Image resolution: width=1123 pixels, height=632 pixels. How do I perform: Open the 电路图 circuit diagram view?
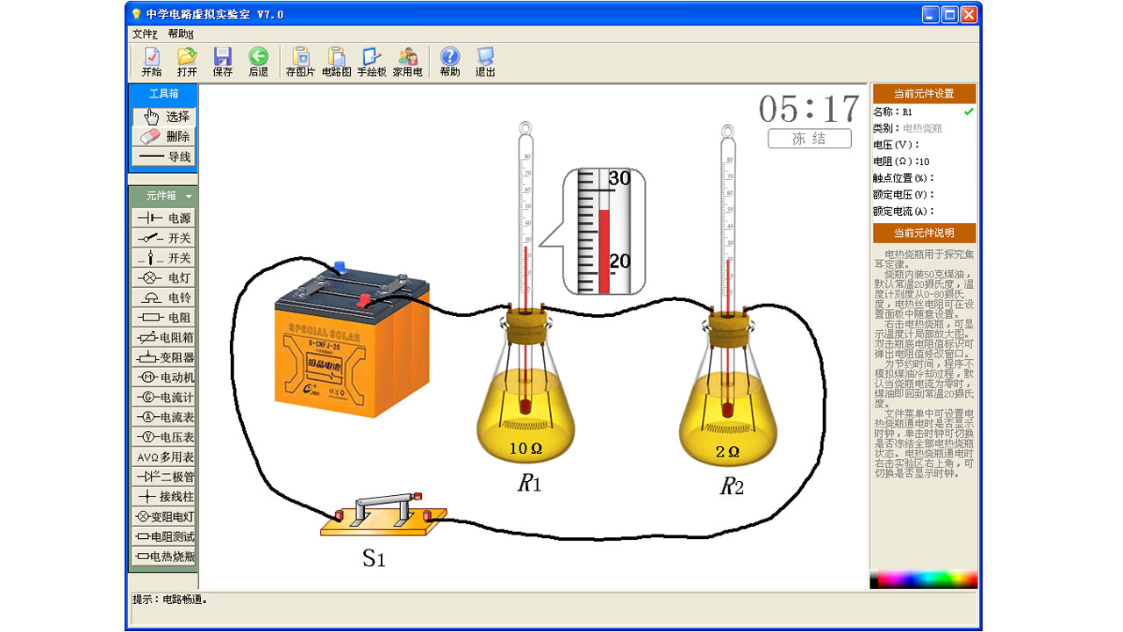point(336,61)
